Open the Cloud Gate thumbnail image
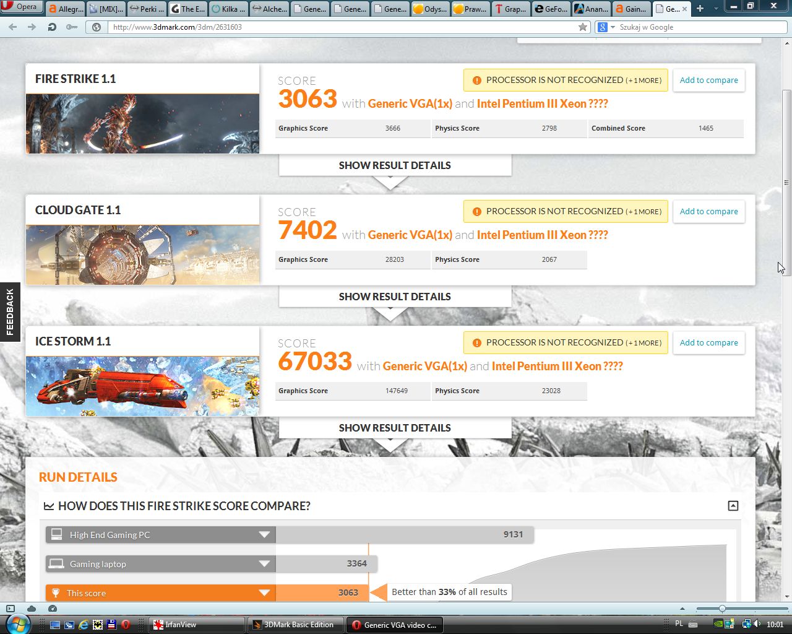The image size is (792, 634). [x=142, y=254]
